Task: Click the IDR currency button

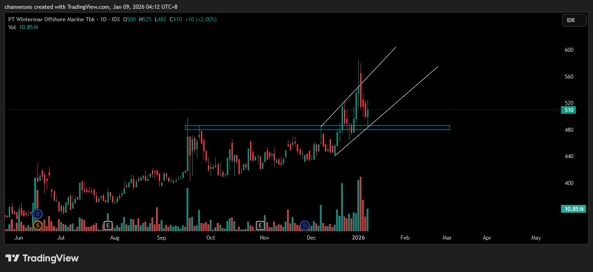Action: (574, 20)
